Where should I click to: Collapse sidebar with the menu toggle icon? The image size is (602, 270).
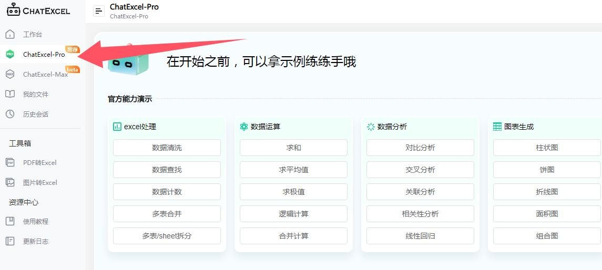point(99,11)
